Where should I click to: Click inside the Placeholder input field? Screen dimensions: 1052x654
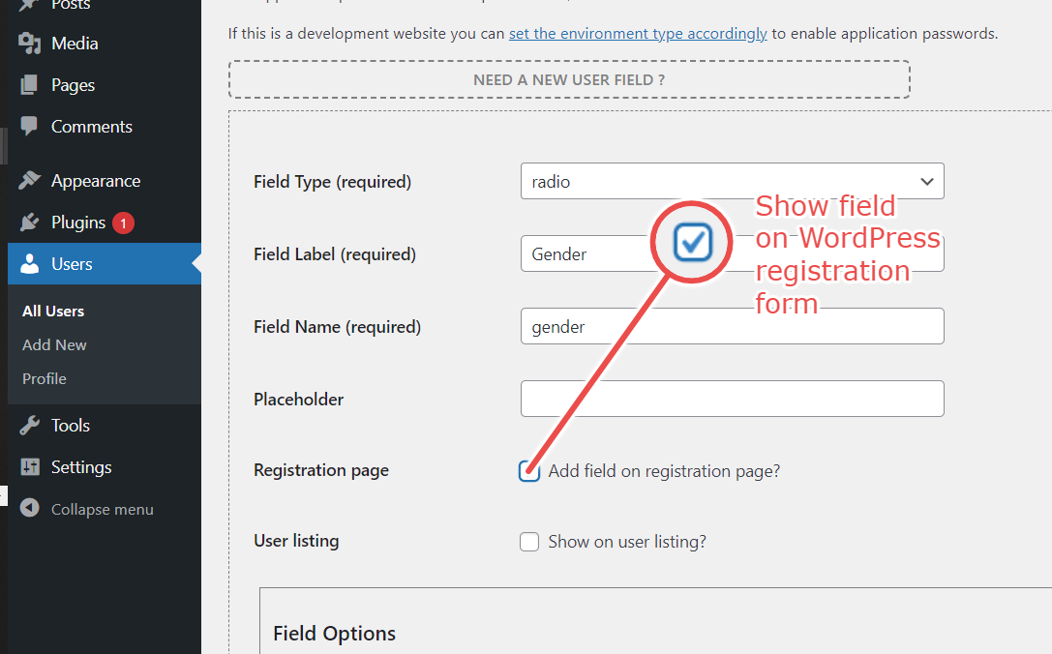(x=732, y=399)
